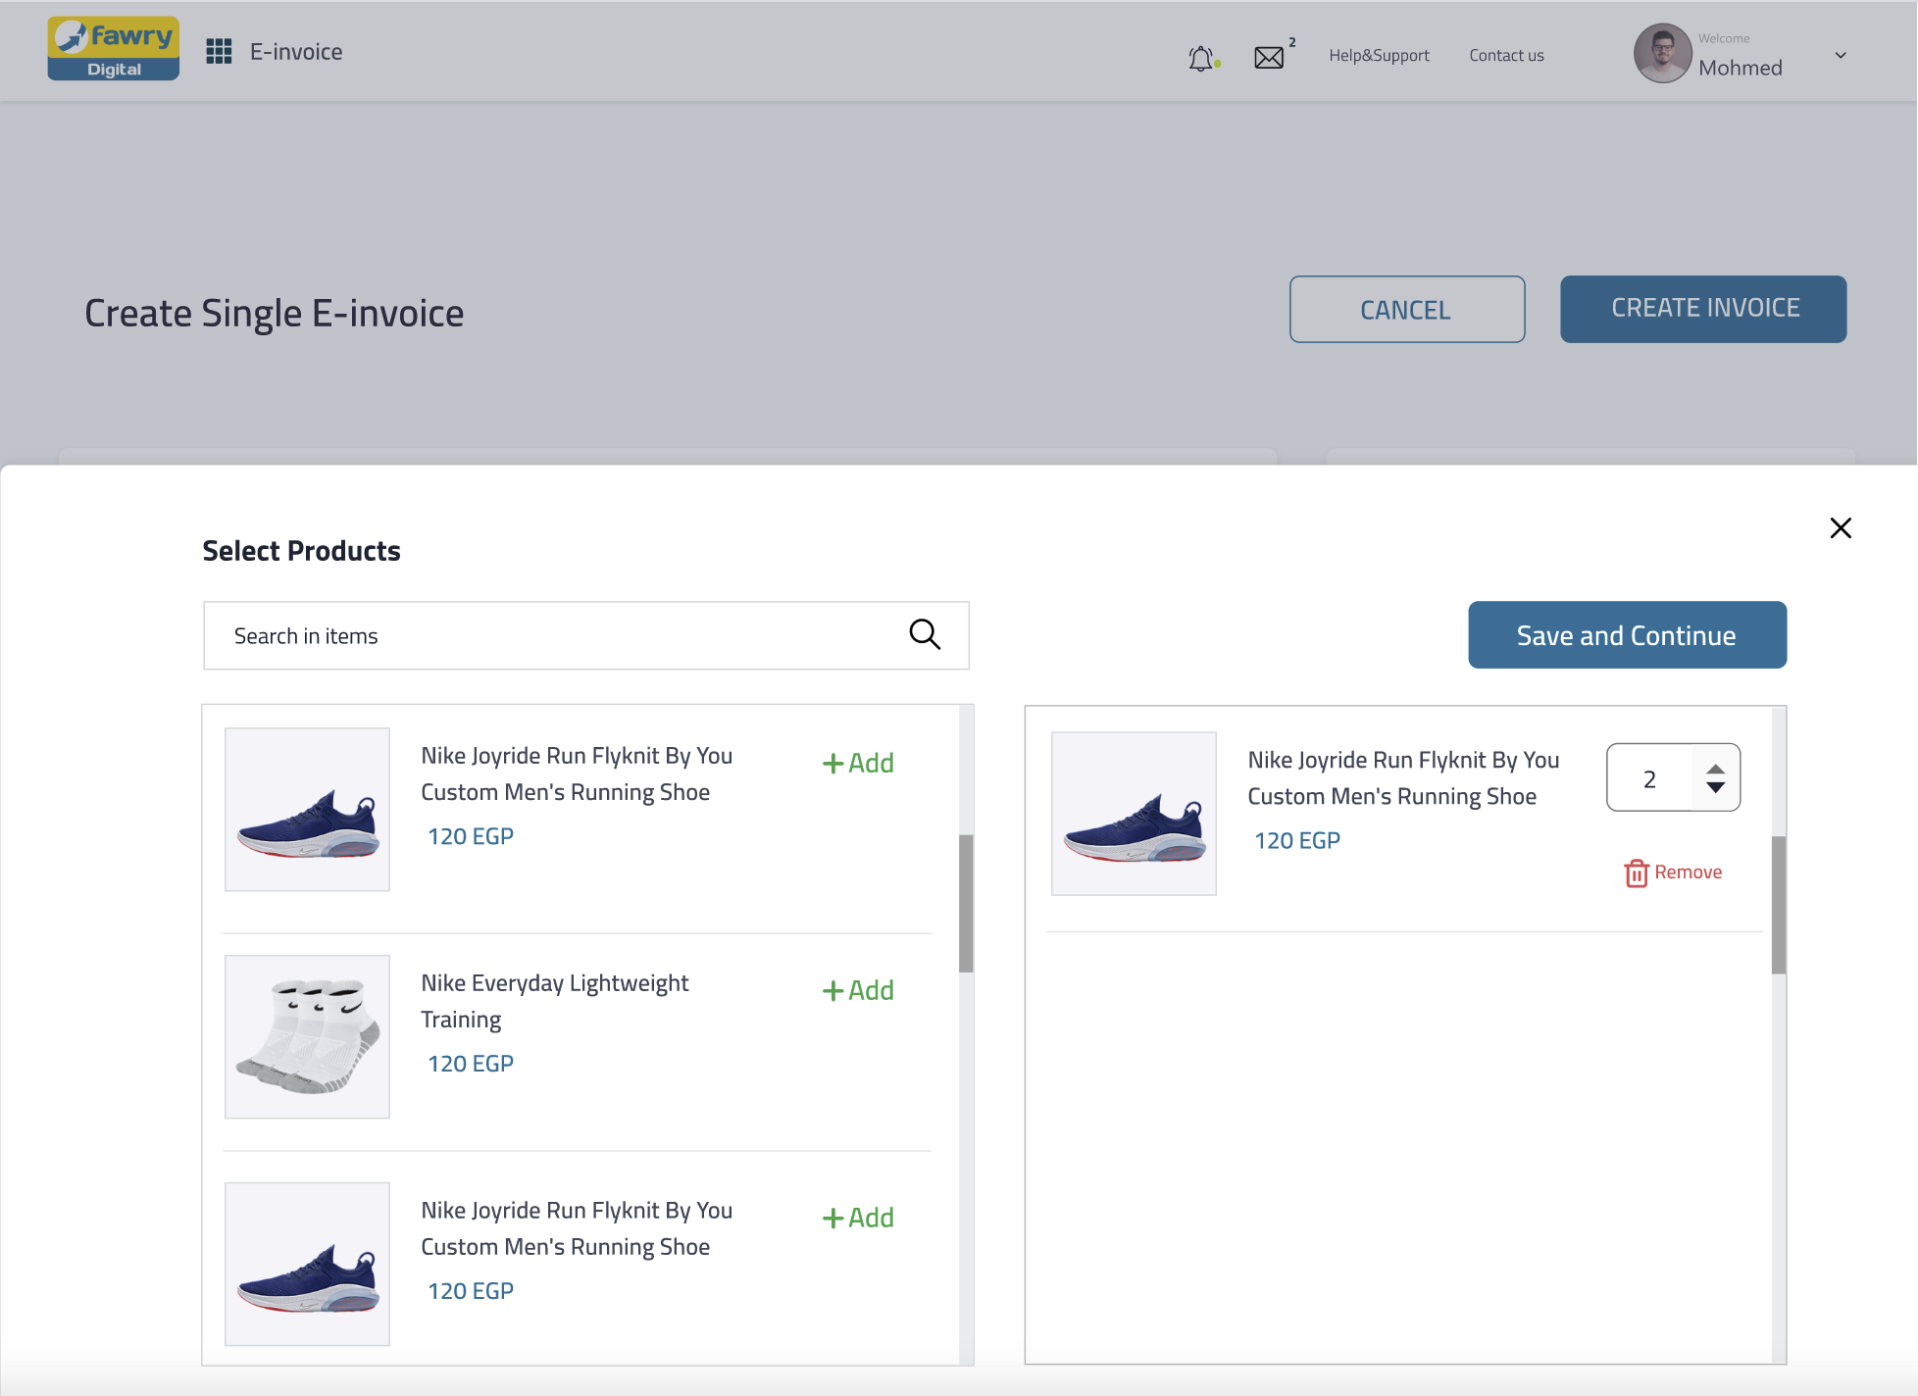Remove the selected Nike Joyride shoe
This screenshot has height=1396, width=1918.
click(x=1673, y=872)
